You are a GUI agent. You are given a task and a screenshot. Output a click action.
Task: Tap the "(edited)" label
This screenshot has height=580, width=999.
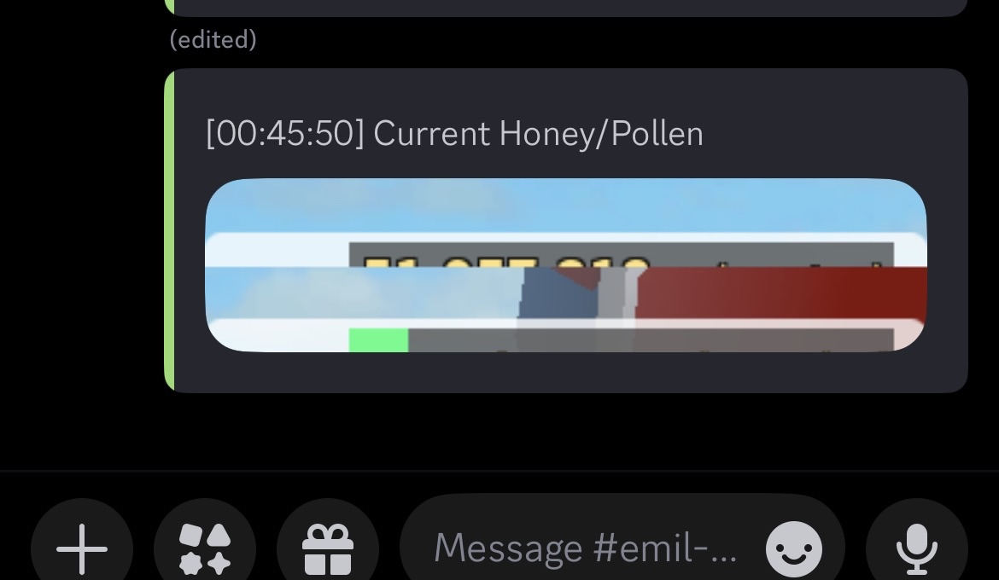click(x=213, y=39)
